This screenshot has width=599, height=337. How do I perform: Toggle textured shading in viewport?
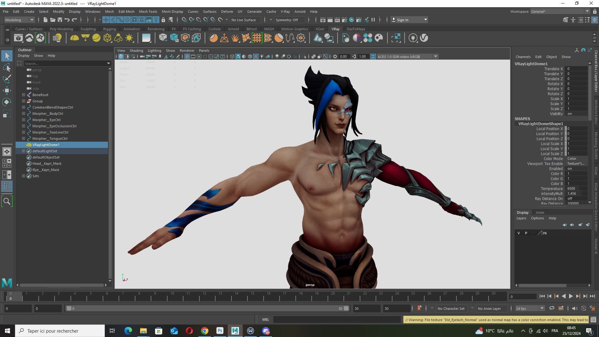pos(256,56)
